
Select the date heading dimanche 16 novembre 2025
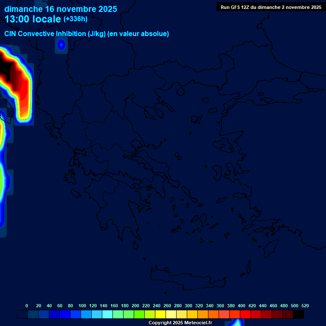click(61, 9)
